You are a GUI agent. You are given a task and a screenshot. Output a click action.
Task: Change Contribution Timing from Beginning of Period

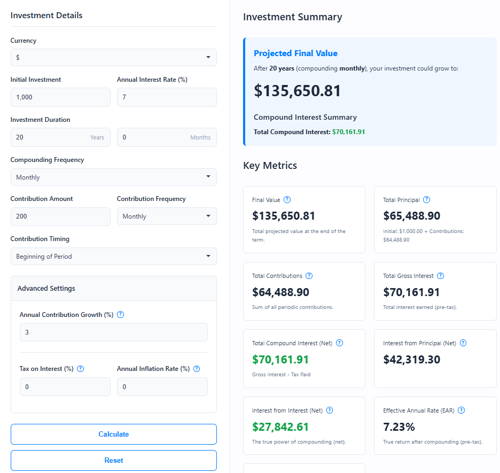pos(113,256)
